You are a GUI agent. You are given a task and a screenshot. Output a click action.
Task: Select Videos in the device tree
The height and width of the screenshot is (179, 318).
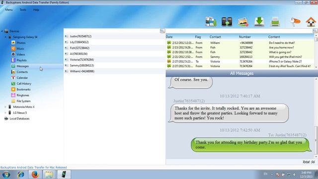pos(21,55)
